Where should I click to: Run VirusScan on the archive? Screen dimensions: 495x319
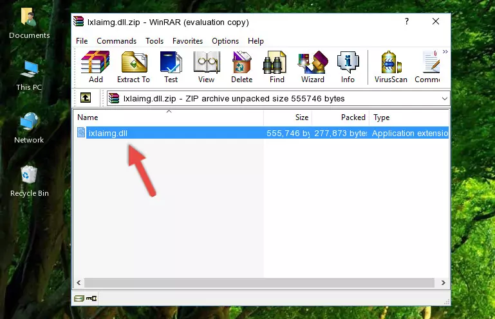(x=391, y=67)
